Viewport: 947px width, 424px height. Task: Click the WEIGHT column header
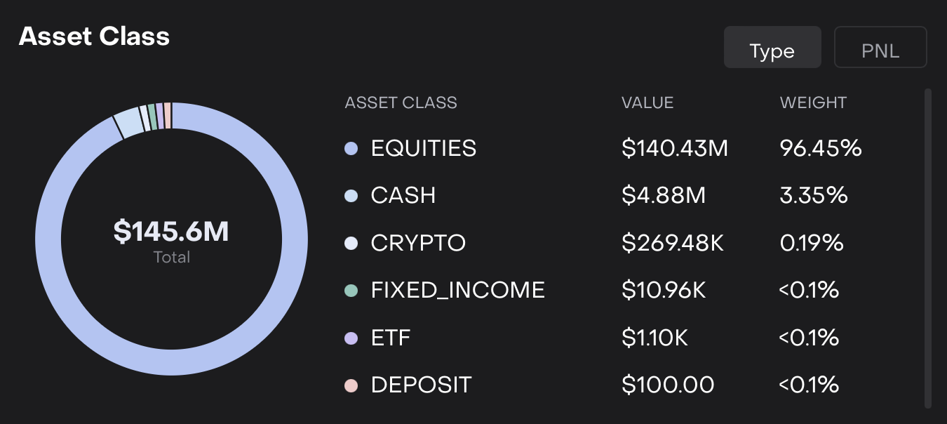[813, 103]
